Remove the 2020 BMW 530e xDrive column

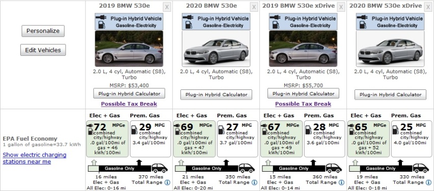click(428, 7)
